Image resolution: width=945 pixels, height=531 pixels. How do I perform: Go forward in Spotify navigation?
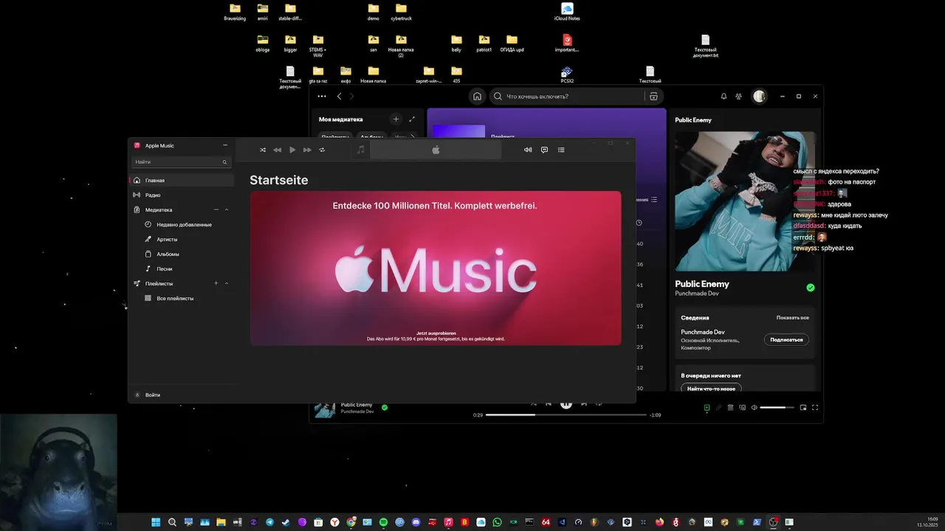tap(351, 96)
